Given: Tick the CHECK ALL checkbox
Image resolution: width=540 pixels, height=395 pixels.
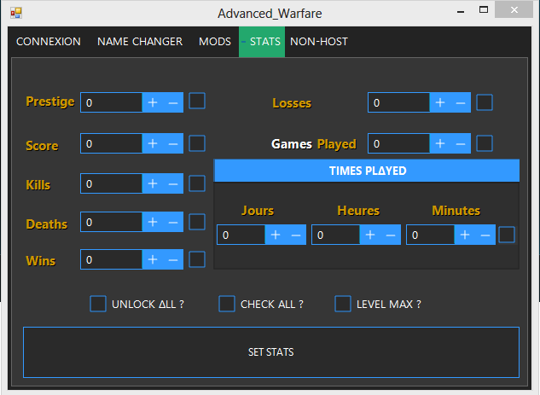Looking at the screenshot, I should [x=227, y=304].
